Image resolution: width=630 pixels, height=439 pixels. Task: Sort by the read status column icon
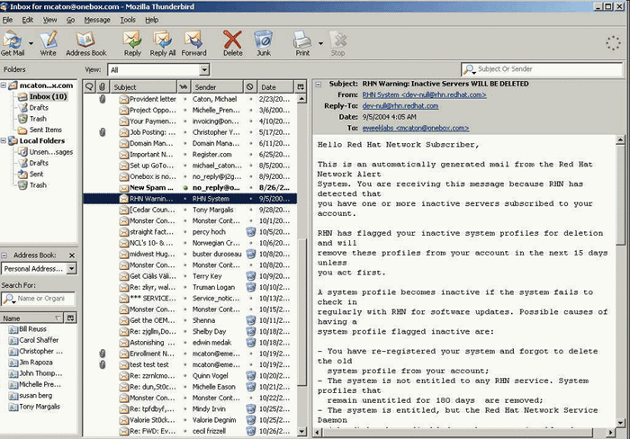tap(184, 86)
